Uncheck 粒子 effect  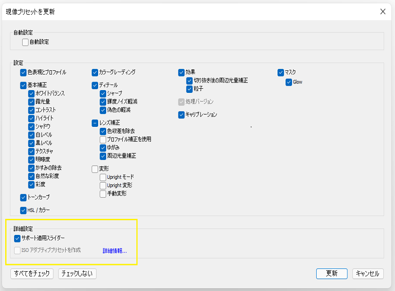pyautogui.click(x=189, y=89)
